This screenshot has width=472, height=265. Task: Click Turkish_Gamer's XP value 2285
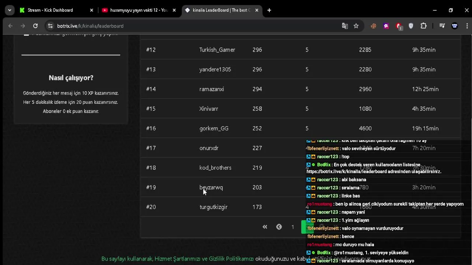pyautogui.click(x=365, y=50)
